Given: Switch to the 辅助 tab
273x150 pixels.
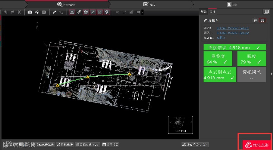Looking at the screenshot, I should point(204,12).
